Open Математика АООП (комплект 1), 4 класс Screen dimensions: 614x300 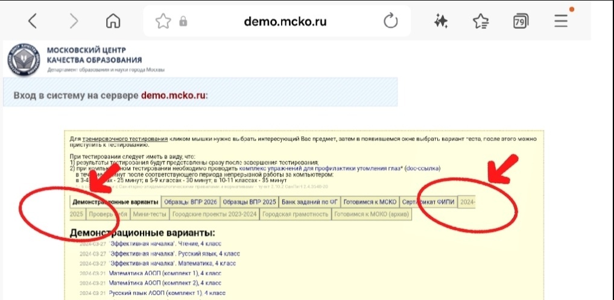tap(165, 273)
